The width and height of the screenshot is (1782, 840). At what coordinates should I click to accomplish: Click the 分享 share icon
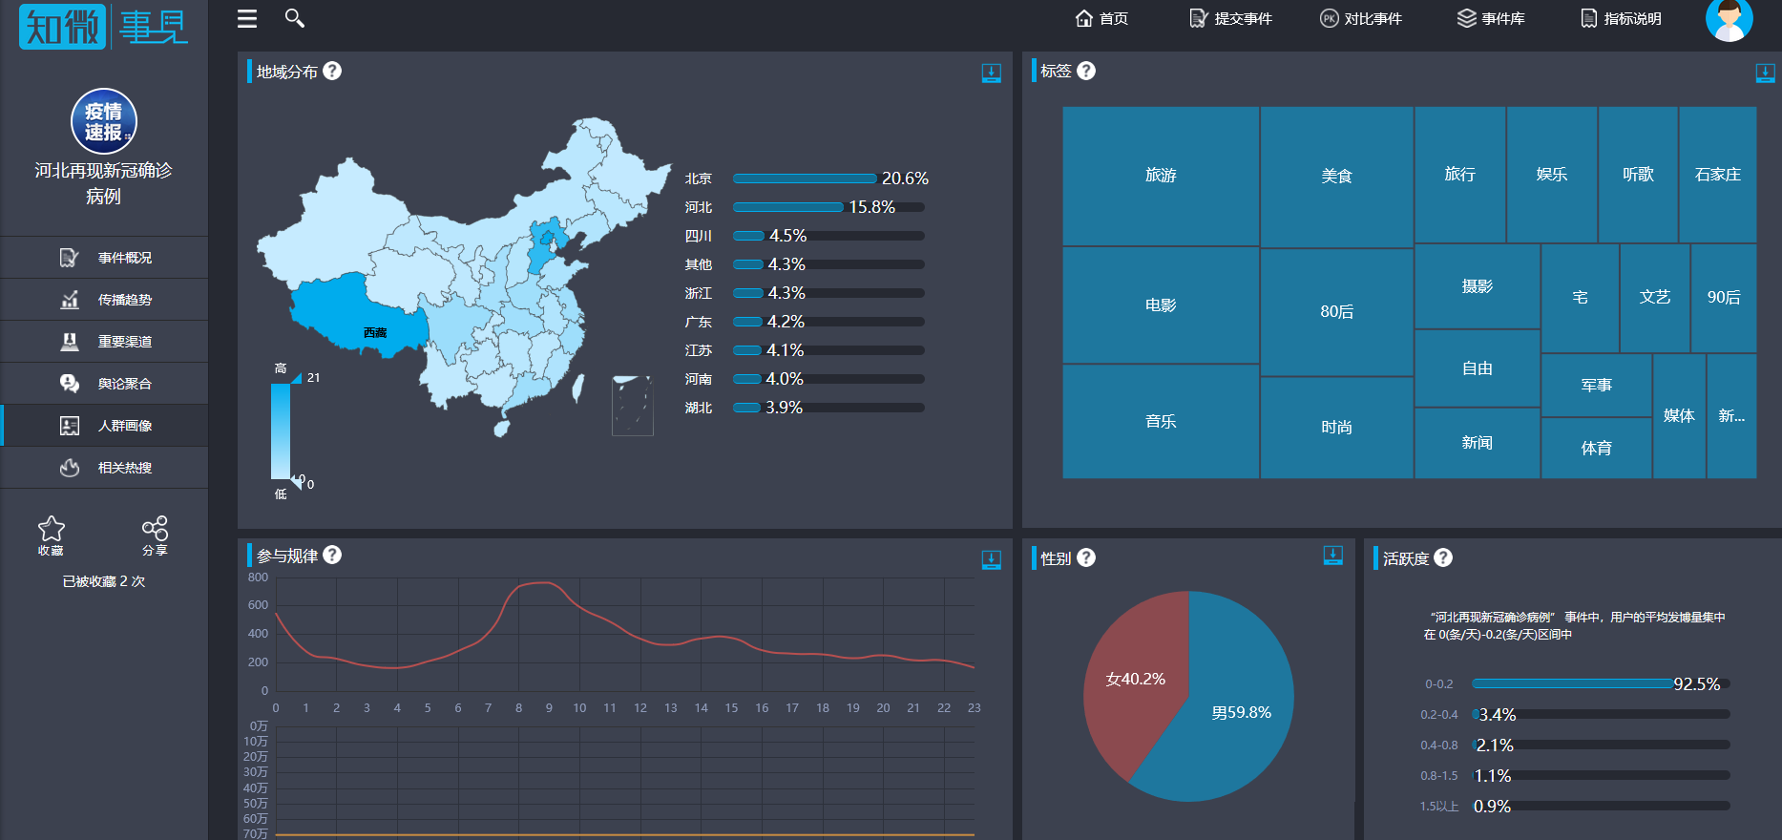[155, 529]
